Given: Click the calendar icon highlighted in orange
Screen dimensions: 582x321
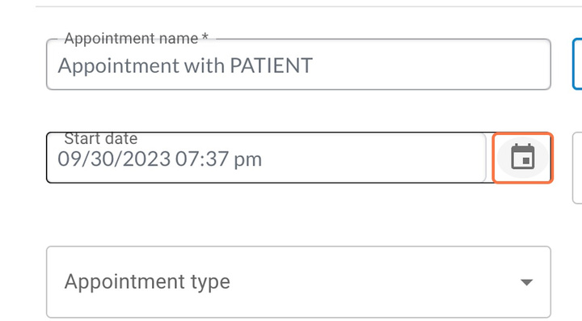Looking at the screenshot, I should click(x=523, y=158).
